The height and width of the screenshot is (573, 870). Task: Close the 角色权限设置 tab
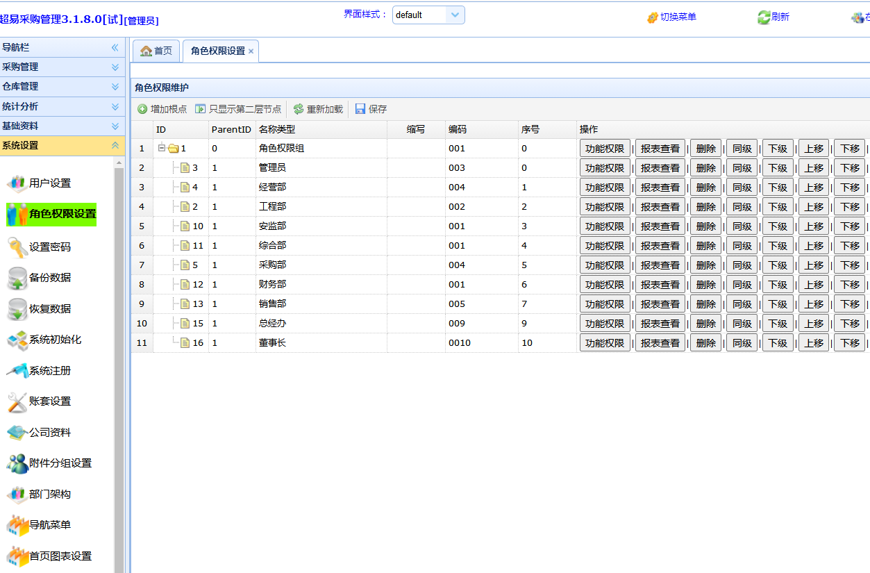[x=251, y=51]
